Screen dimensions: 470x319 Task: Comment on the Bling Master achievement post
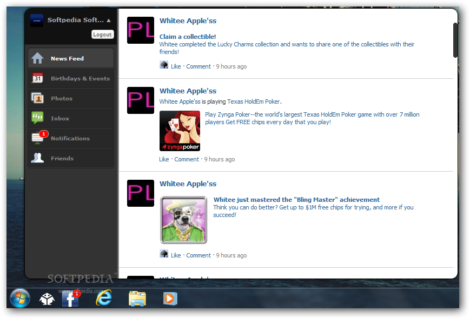click(x=198, y=255)
